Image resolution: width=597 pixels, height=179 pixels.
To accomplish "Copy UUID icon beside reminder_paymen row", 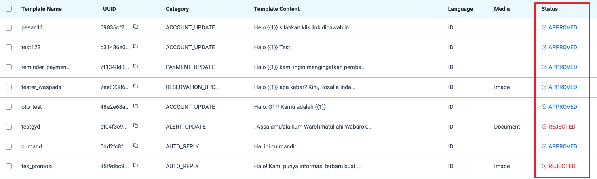I will (136, 66).
